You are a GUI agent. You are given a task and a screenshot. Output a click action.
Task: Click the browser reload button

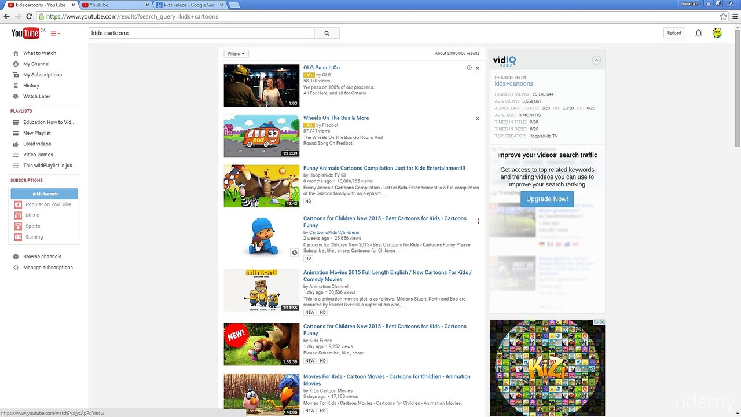(x=29, y=16)
